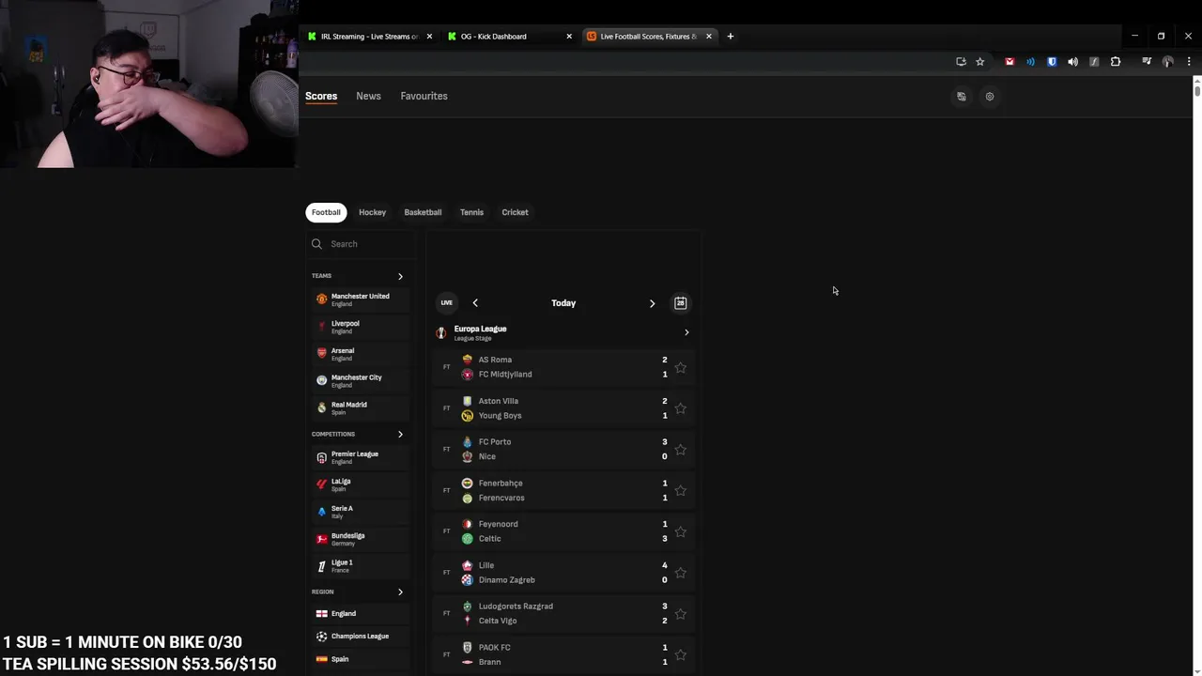The height and width of the screenshot is (676, 1202).
Task: Open LaLiga competition
Action: pos(360,484)
